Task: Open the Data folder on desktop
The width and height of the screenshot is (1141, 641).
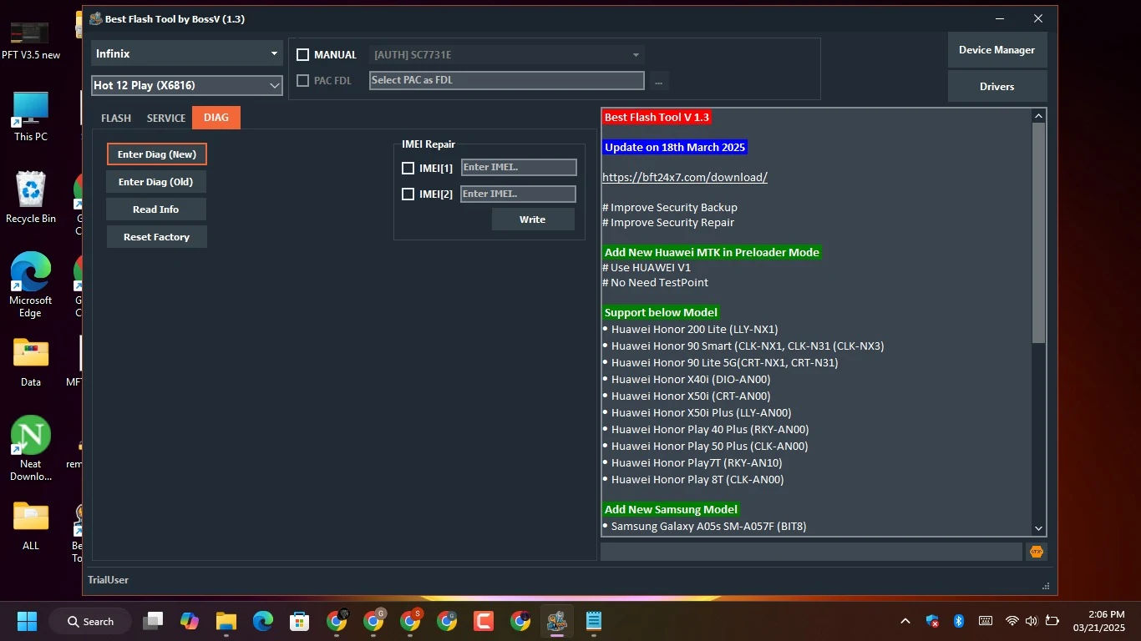Action: click(x=31, y=362)
